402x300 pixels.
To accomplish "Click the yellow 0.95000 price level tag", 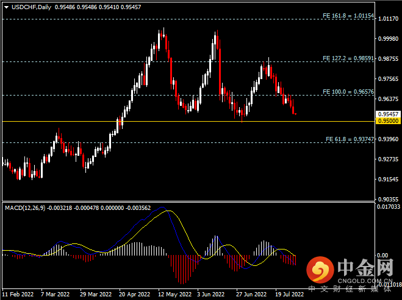I will tap(389, 121).
